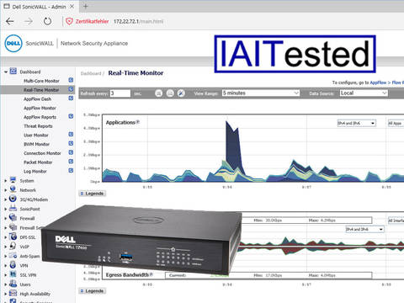This screenshot has height=303, width=404.
Task: Follow the AppFlow configuration link
Action: pos(378,82)
